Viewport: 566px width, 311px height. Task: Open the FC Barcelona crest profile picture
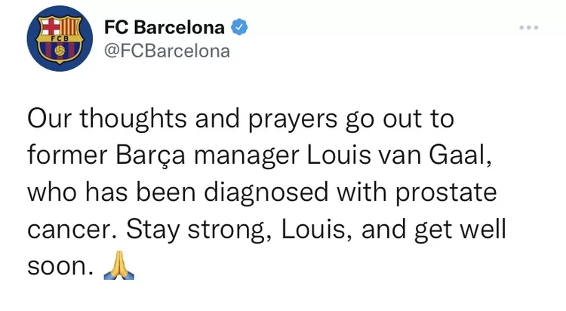(x=57, y=40)
